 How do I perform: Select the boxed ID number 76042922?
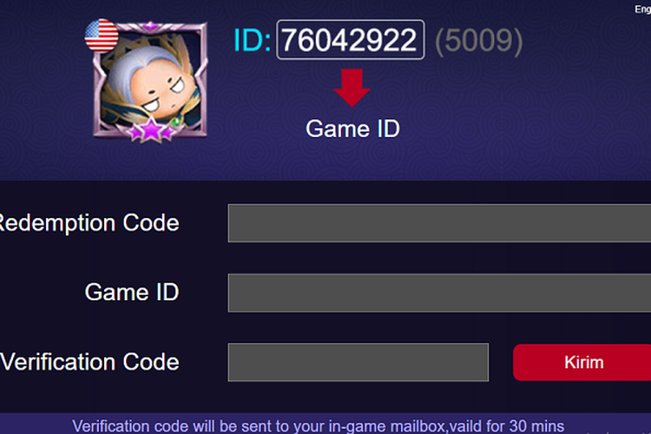coord(351,40)
